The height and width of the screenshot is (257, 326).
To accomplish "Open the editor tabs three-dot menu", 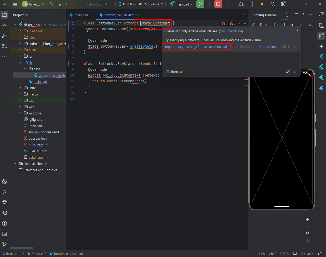I will coord(243,15).
